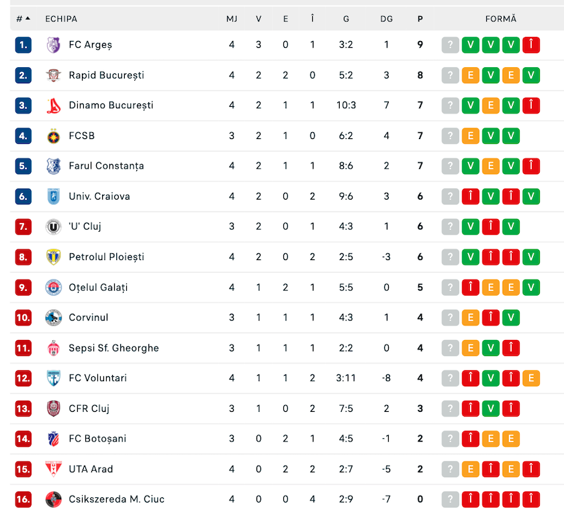Image resolution: width=564 pixels, height=514 pixels.
Task: Click the 'U' Cluj round logo
Action: (x=54, y=227)
